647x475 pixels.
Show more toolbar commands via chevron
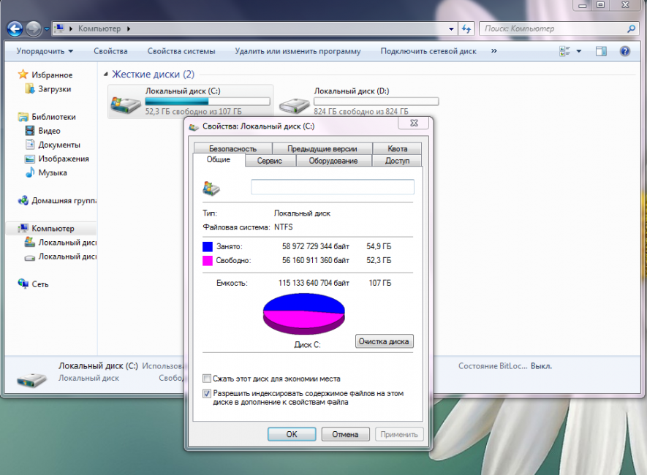[494, 51]
